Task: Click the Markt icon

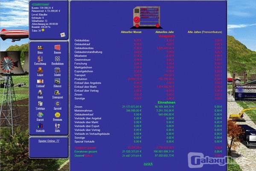Action: (x=58, y=70)
